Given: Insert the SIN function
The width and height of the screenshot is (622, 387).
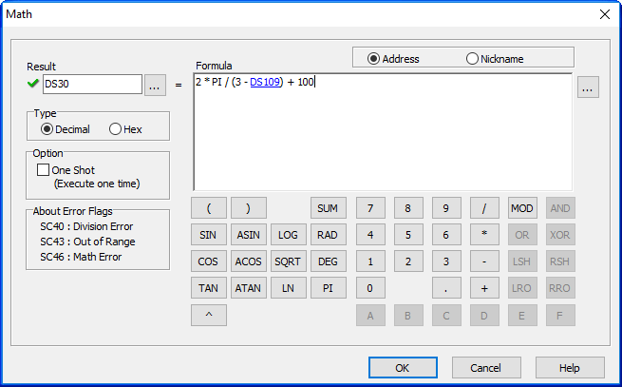Looking at the screenshot, I should click(208, 235).
